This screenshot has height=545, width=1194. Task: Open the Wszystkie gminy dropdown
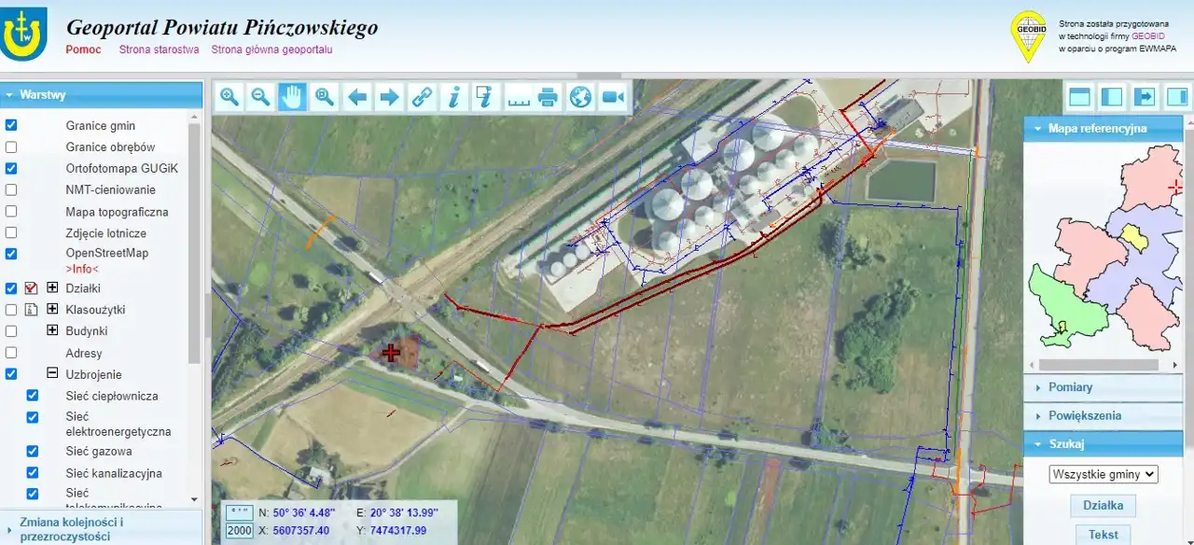tap(1104, 474)
